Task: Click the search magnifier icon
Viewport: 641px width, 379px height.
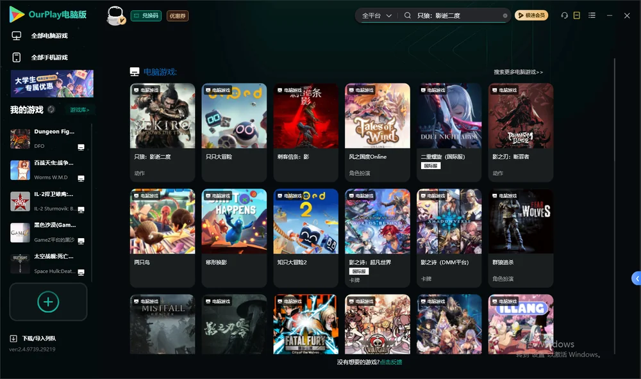Action: (x=408, y=15)
